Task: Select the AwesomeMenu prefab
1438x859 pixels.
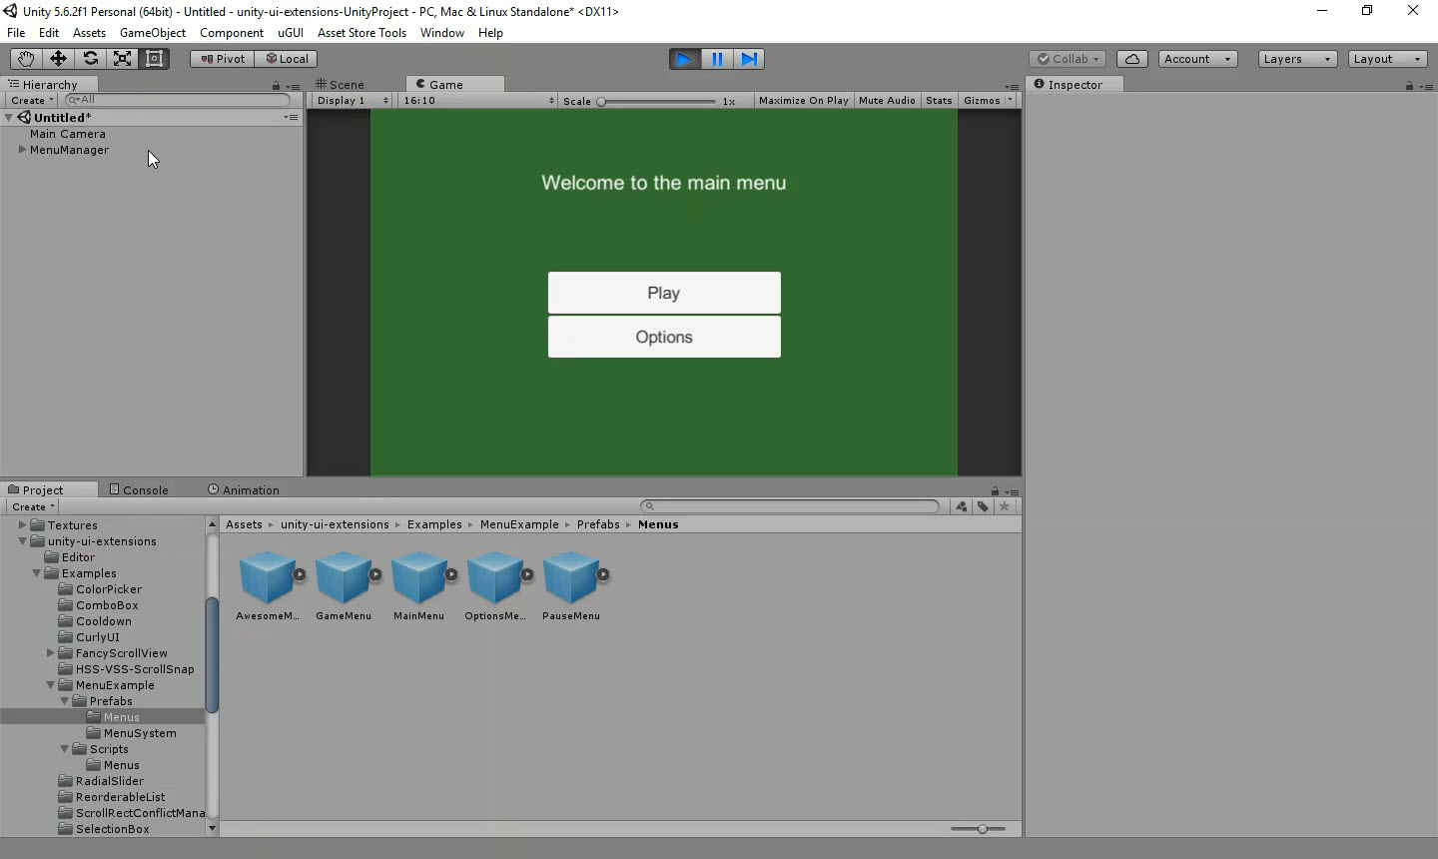Action: click(x=267, y=585)
